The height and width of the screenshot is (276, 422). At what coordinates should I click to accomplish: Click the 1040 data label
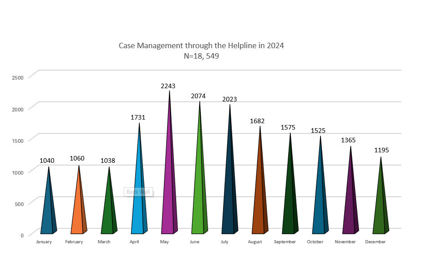pyautogui.click(x=47, y=161)
